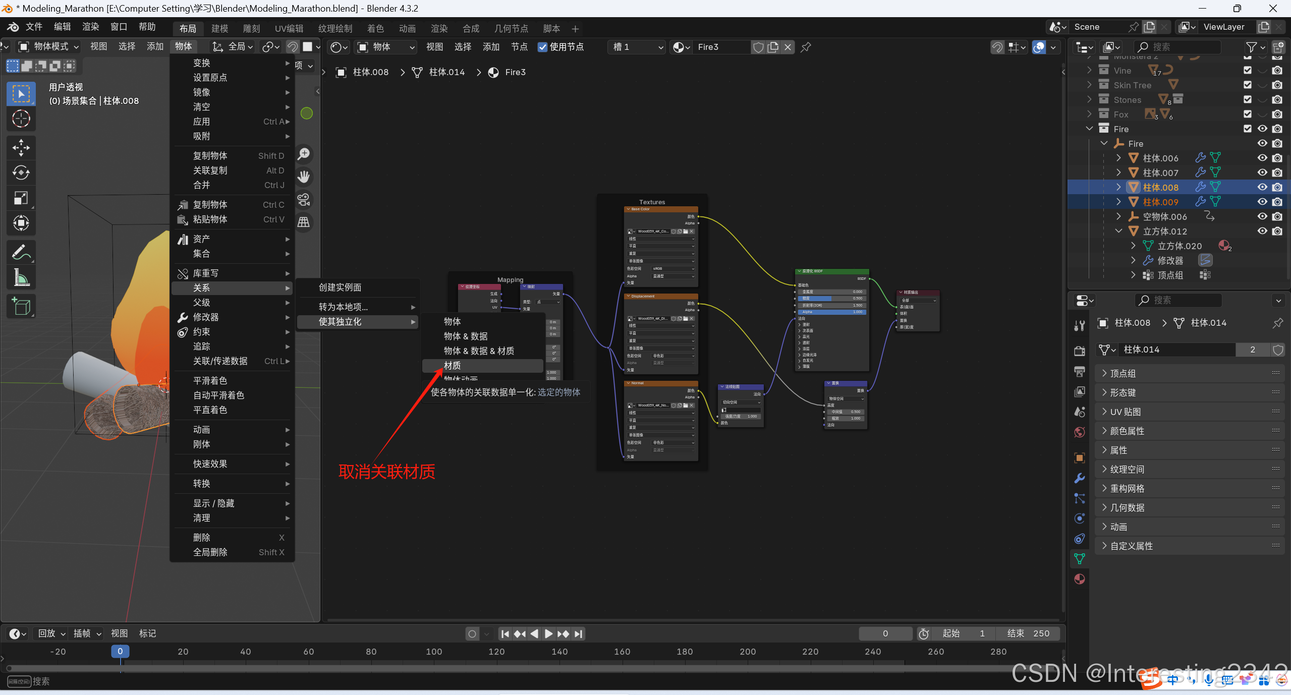Select the Scale tool

(21, 198)
